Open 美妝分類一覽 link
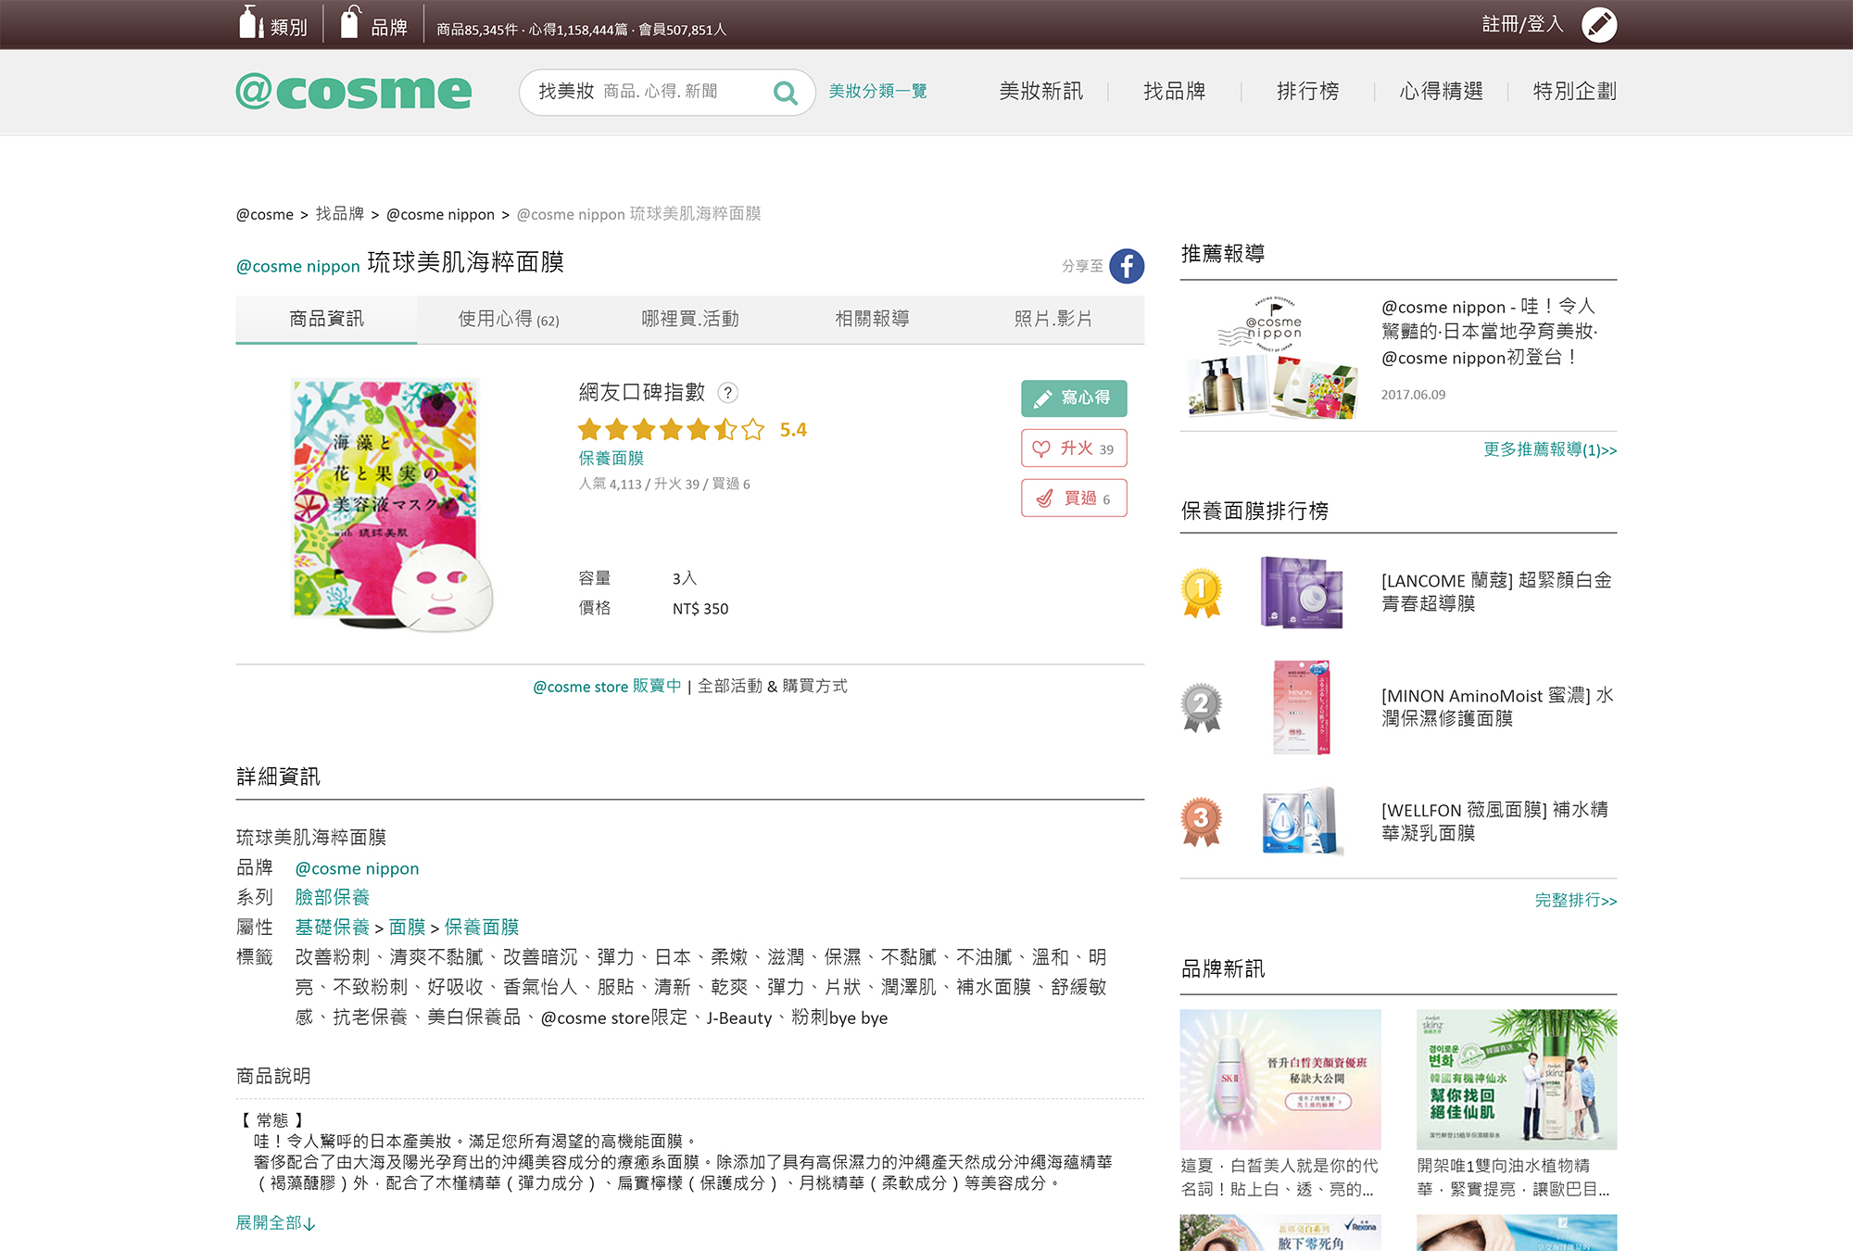 pyautogui.click(x=877, y=91)
